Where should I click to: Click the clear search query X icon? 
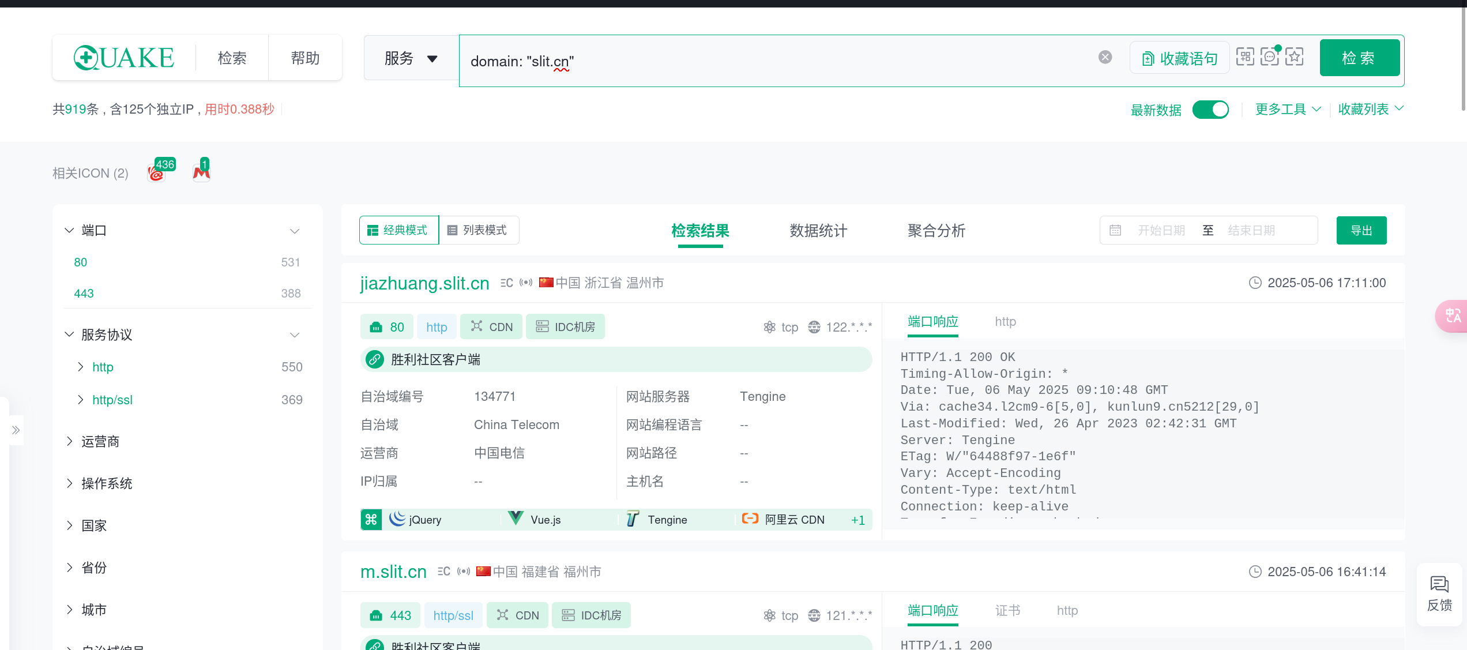1105,57
